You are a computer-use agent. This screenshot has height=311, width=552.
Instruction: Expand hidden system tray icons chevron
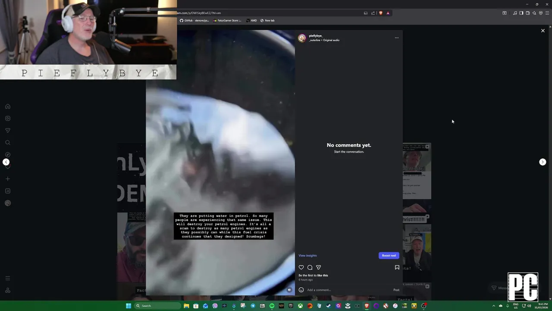(494, 306)
